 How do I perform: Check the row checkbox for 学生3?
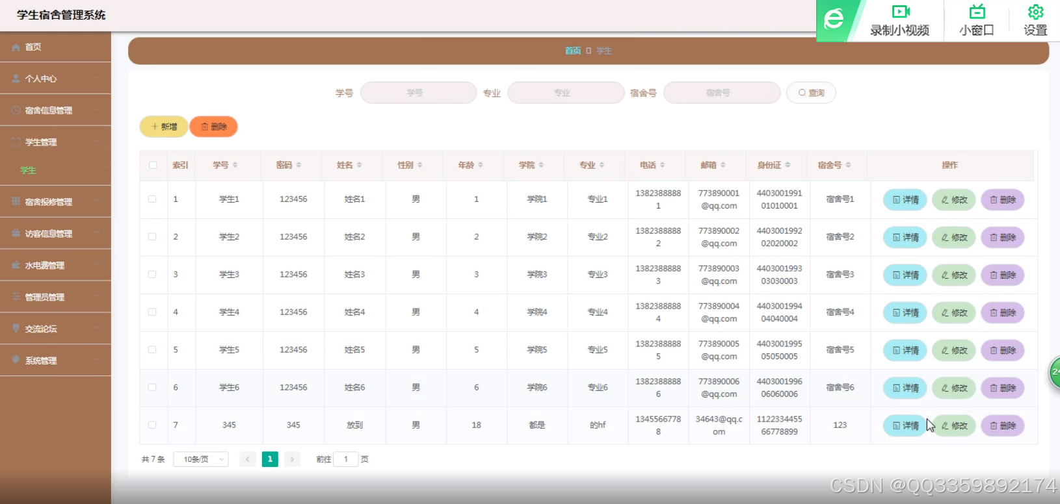(152, 274)
